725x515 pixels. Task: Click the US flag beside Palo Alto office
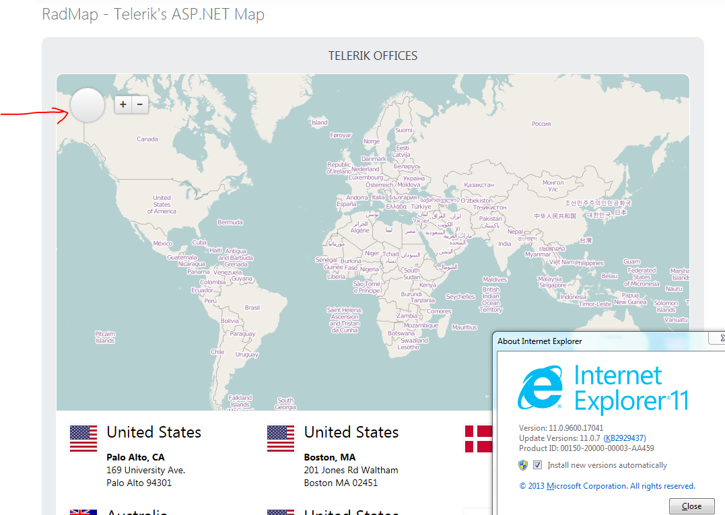coord(83,438)
